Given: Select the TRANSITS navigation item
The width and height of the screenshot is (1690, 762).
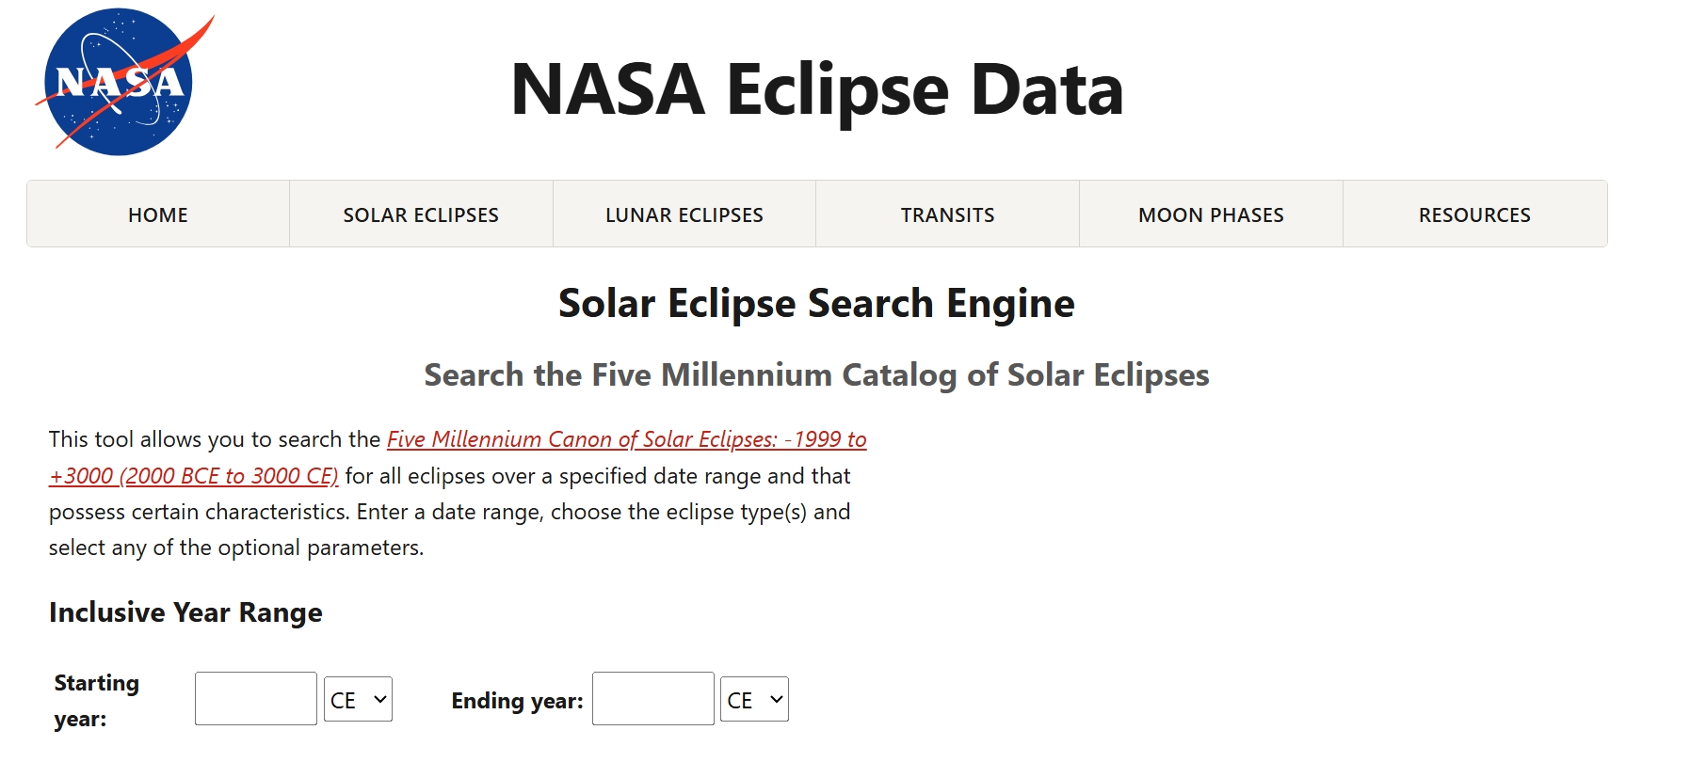Looking at the screenshot, I should coord(947,214).
